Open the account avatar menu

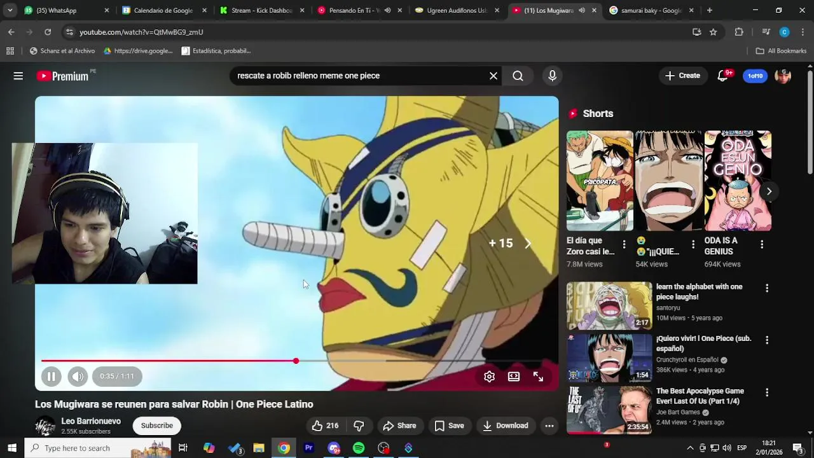pyautogui.click(x=783, y=76)
